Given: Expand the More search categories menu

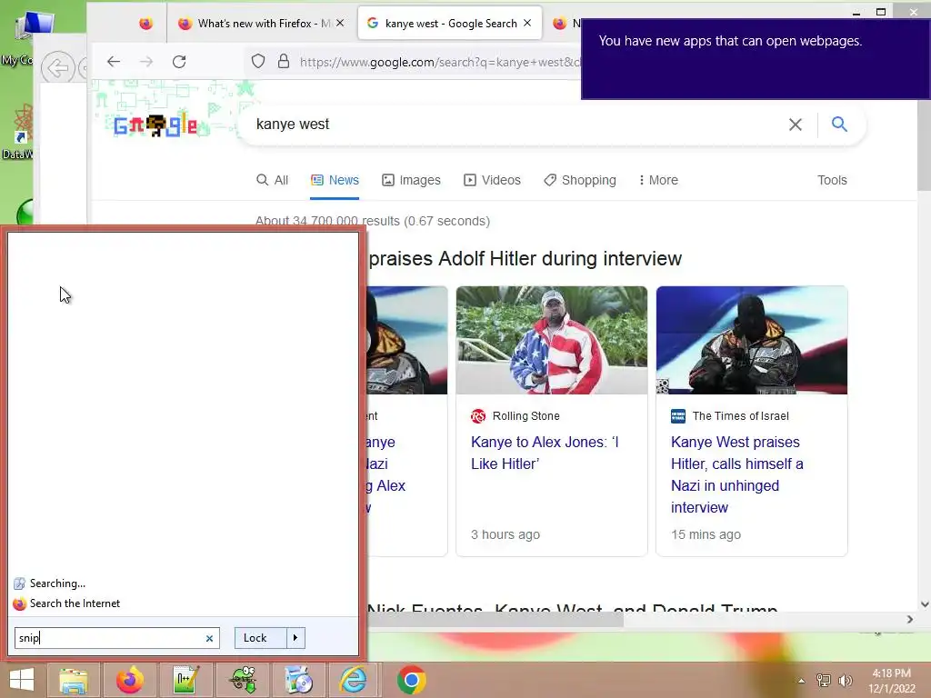Looking at the screenshot, I should (x=658, y=180).
